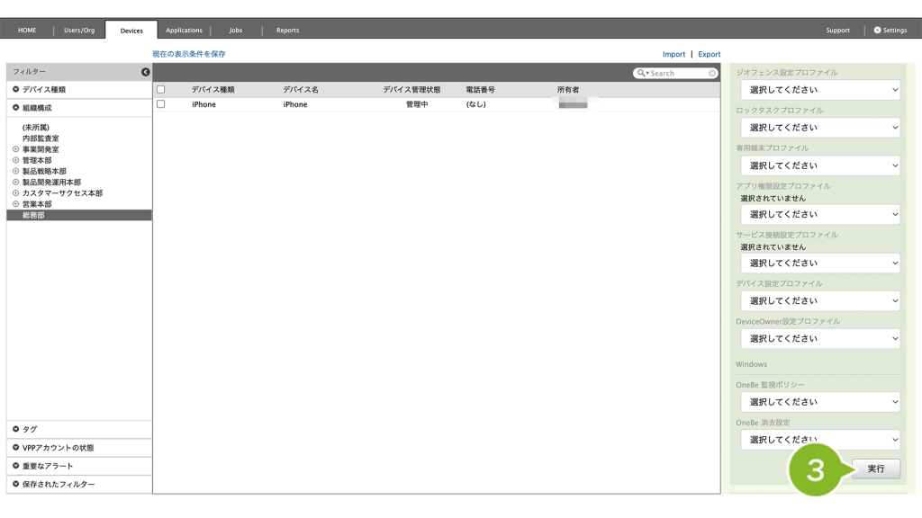
Task: Open the OneBe 監視ポリシー dropdown
Action: coord(819,402)
